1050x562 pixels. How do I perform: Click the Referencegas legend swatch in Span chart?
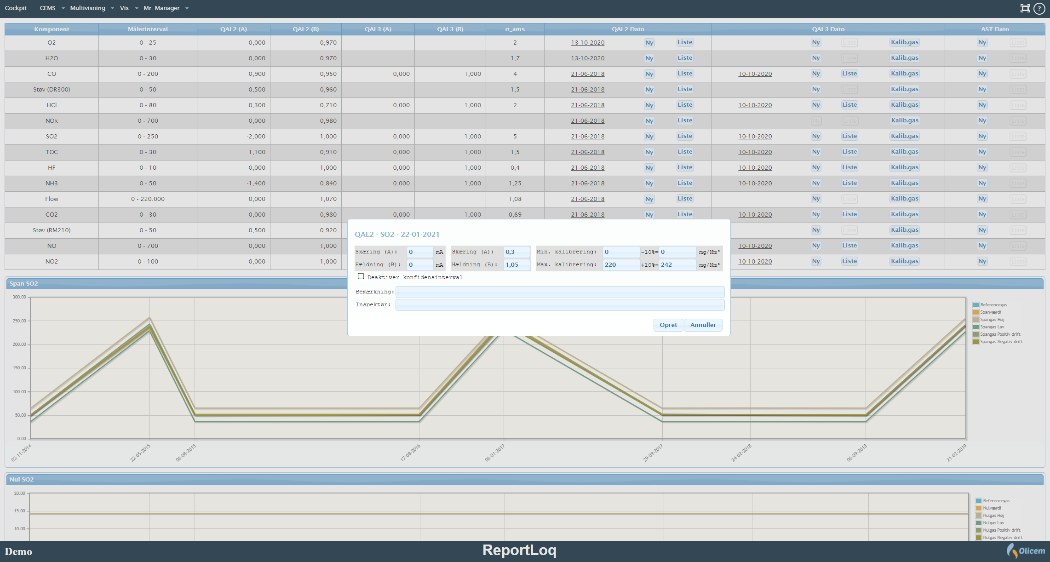tap(975, 305)
